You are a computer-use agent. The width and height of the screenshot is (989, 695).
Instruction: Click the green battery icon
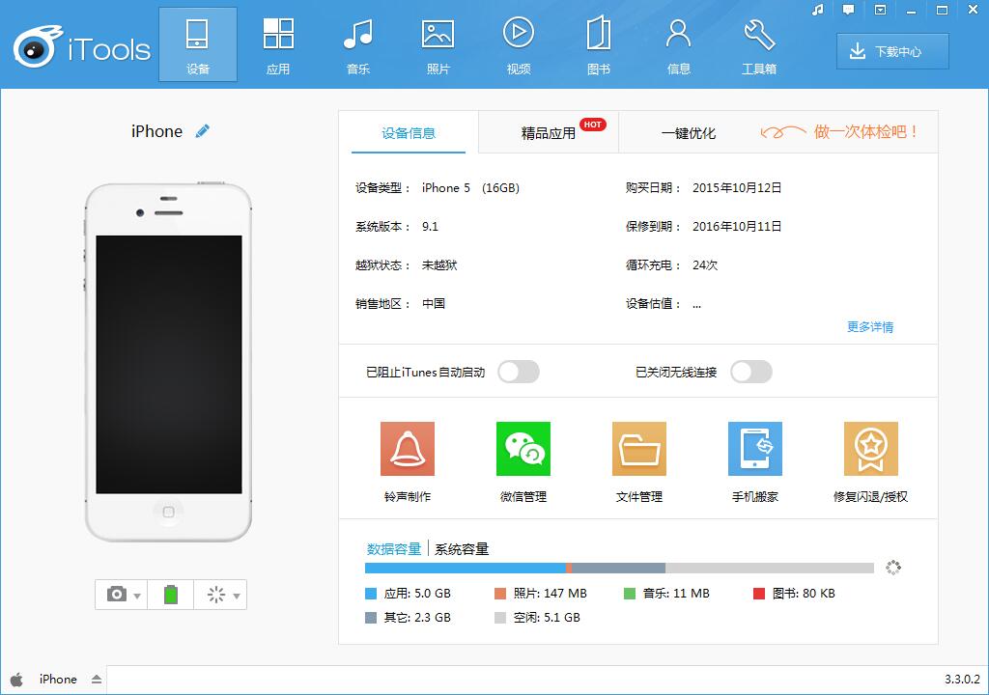coord(171,595)
